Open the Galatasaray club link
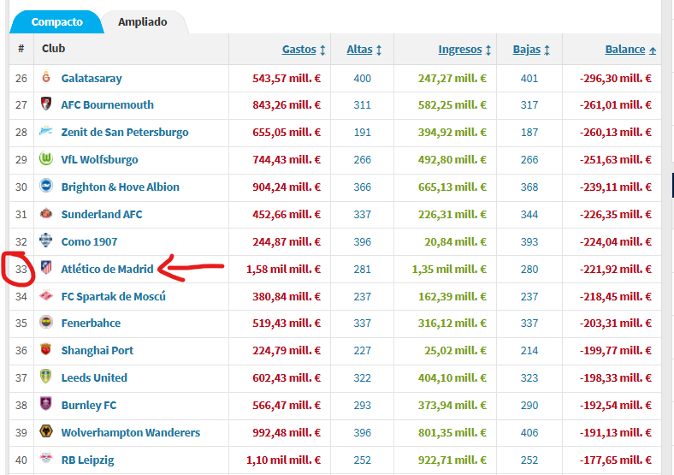The image size is (674, 475). pyautogui.click(x=92, y=78)
